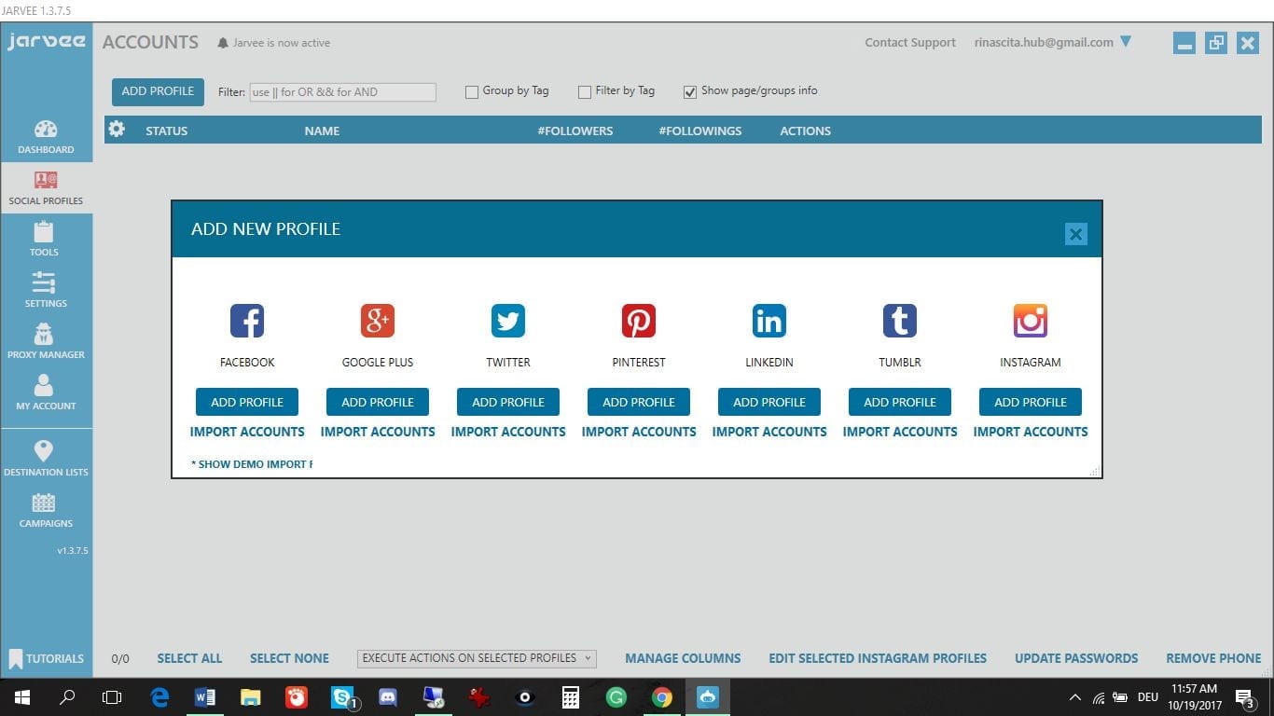Click Import Accounts under LinkedIn
Screen dimensions: 1274x716
[x=769, y=432]
